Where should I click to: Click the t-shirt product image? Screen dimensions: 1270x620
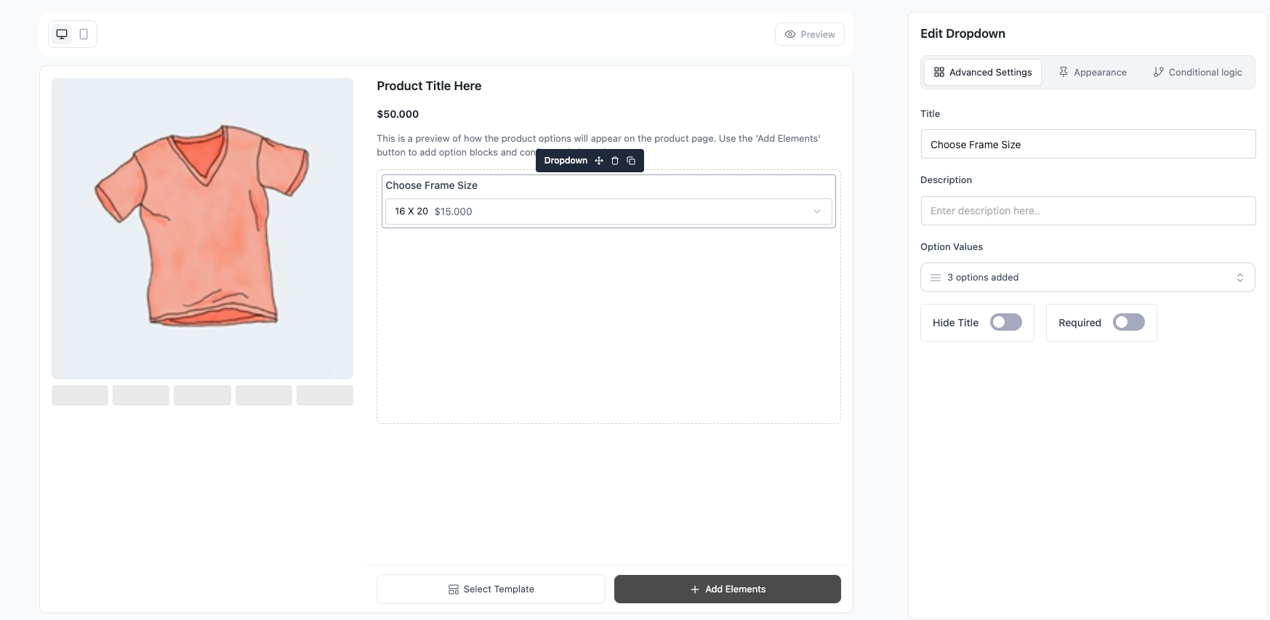(x=202, y=228)
